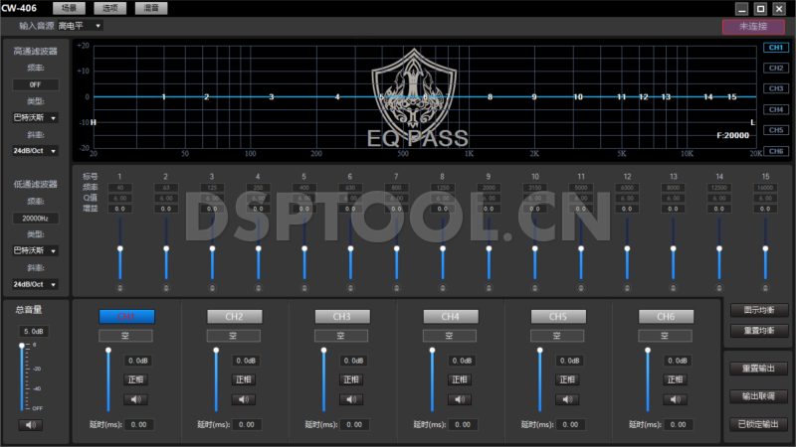Open the 选项 options menu
Screen dimensions: 796x447
109,8
